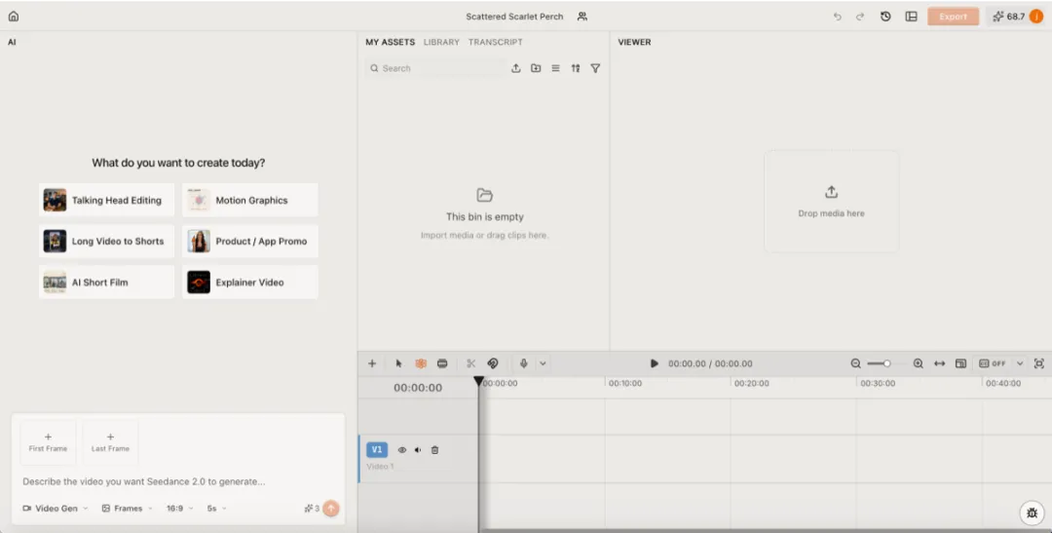The image size is (1052, 533).
Task: Switch to the TRANSCRIPT tab
Action: click(x=495, y=42)
